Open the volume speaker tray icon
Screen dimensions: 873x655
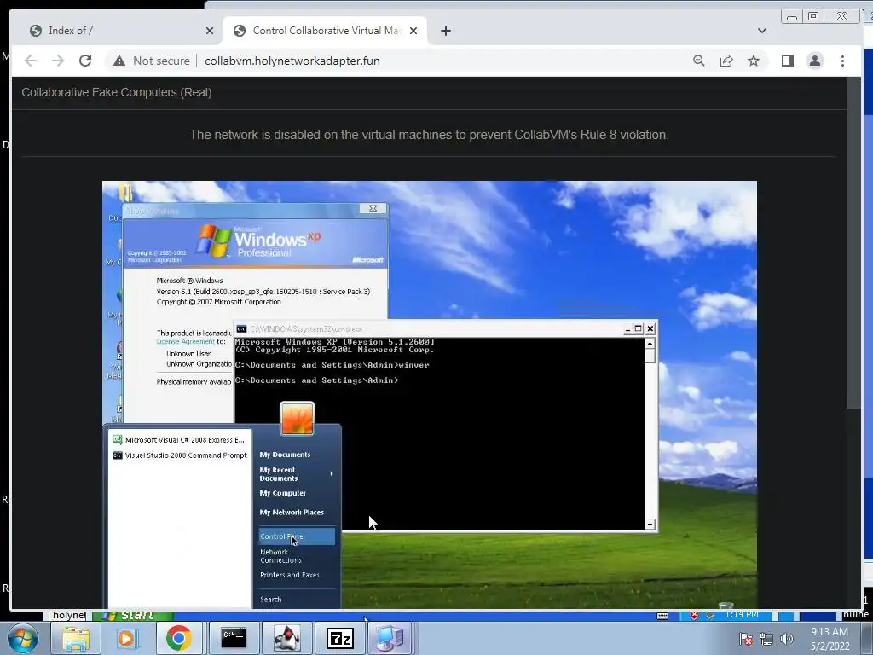click(x=786, y=639)
